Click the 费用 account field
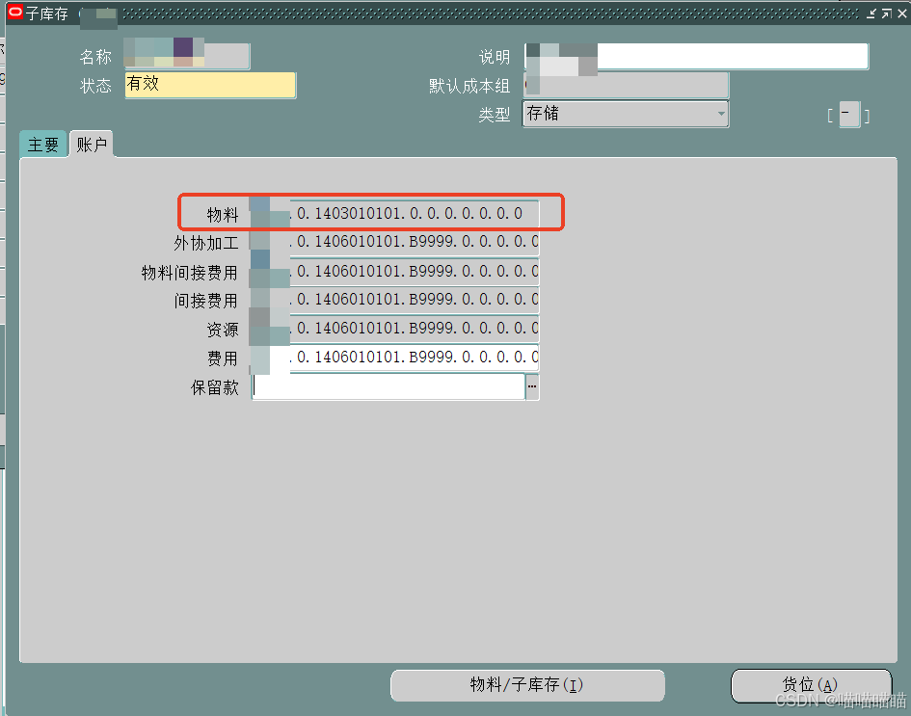The height and width of the screenshot is (716, 911). [x=395, y=358]
